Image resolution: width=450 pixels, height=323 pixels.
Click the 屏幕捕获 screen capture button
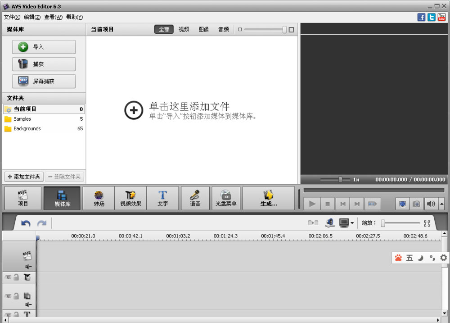point(44,82)
